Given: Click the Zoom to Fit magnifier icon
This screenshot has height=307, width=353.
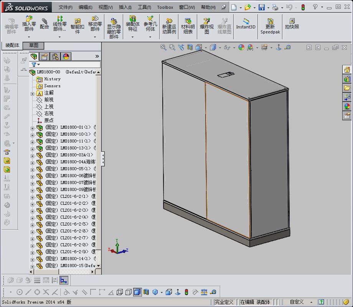Looking at the screenshot, I should click(163, 47).
